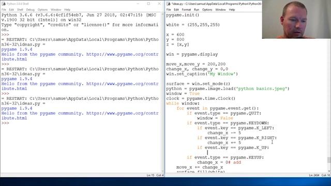Open Options menu in Python Shell window
The image size is (331, 186).
coord(42,10)
